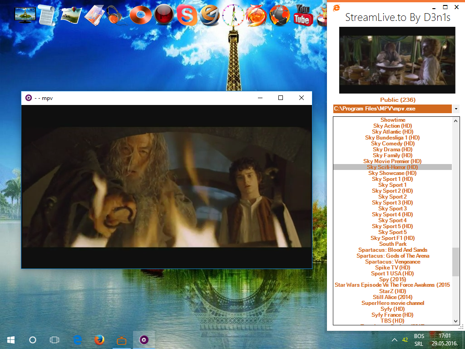Select Sky Drama (HD) channel
Image resolution: width=465 pixels, height=349 pixels.
tap(393, 150)
